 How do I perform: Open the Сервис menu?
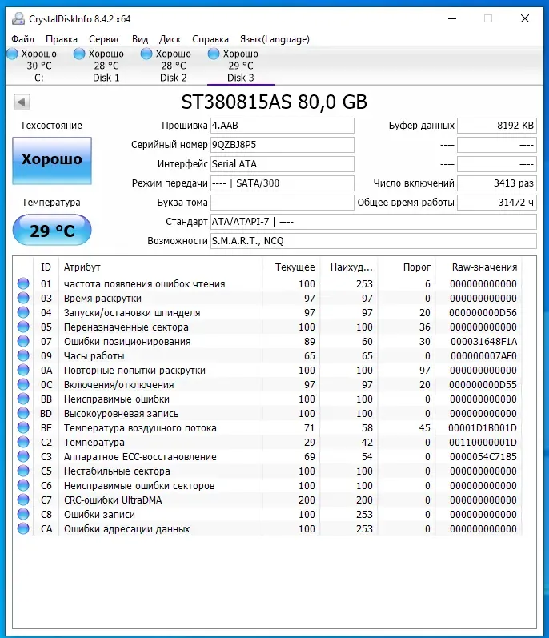(105, 39)
